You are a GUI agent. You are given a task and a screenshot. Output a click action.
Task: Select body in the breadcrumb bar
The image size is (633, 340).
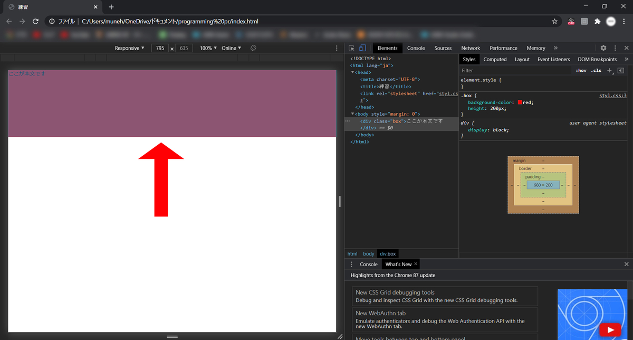pos(368,254)
